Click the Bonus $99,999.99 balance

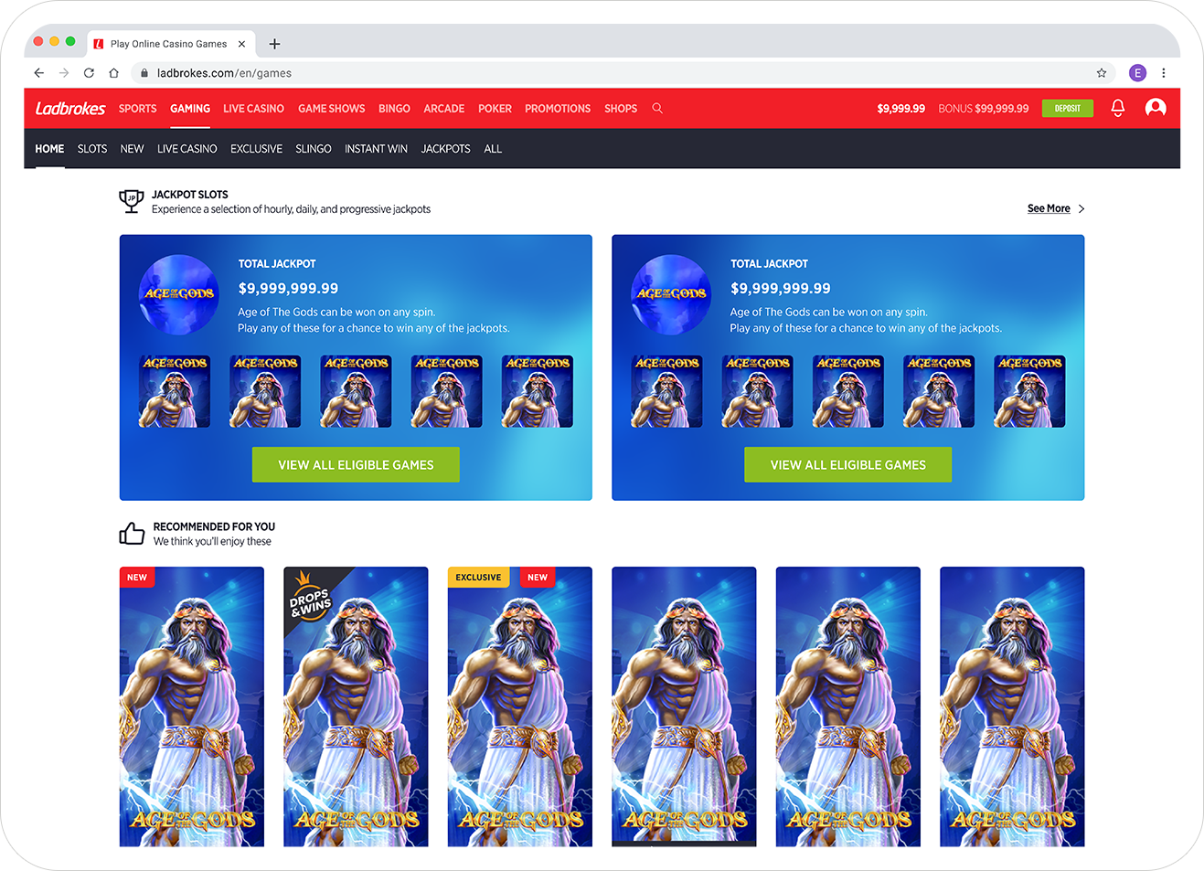(x=983, y=109)
